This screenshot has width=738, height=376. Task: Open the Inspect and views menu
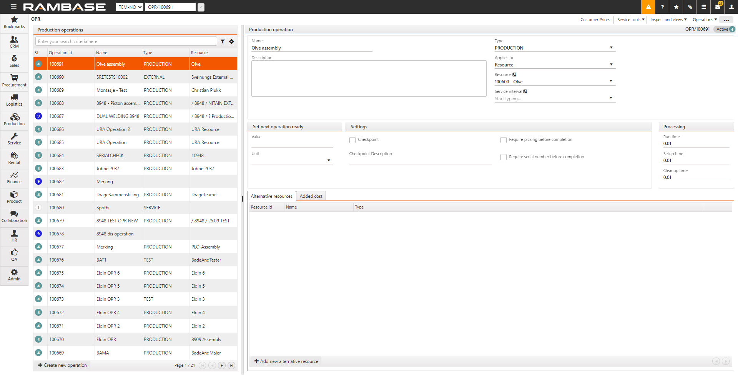click(668, 20)
